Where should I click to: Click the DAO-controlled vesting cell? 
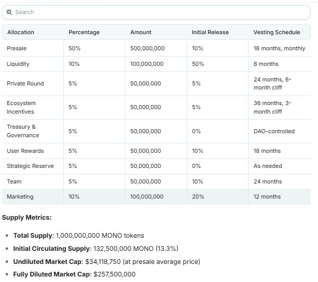point(279,131)
